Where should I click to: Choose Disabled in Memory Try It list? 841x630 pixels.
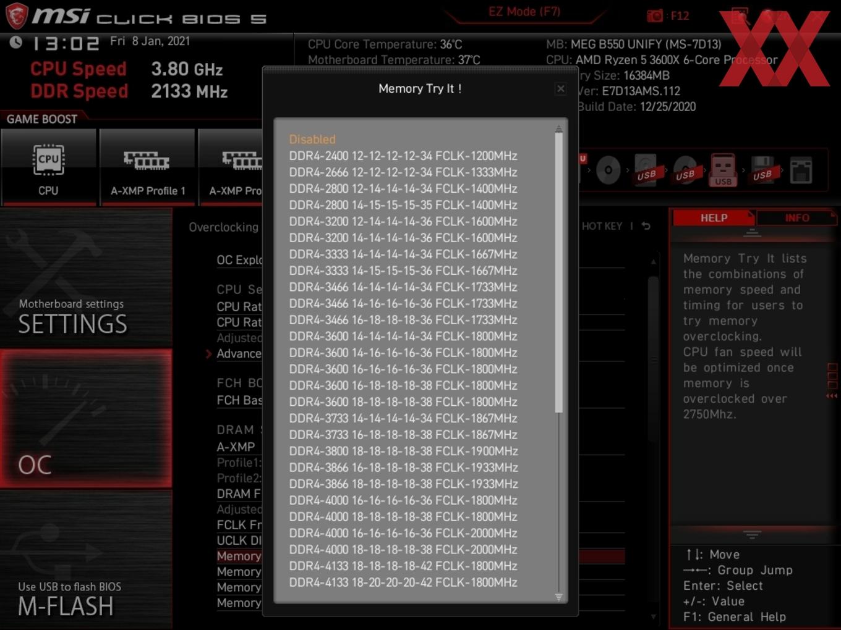312,140
